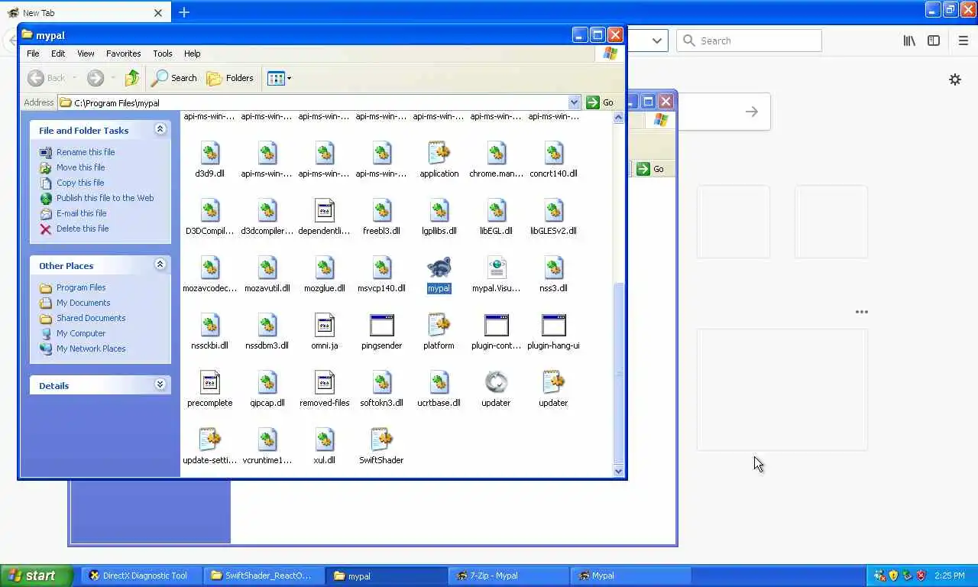This screenshot has height=587, width=978.
Task: Select the chrome.manifest file icon
Action: coord(497,153)
